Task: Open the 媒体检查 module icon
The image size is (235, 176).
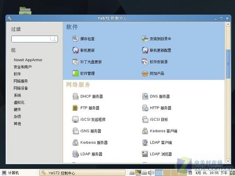Action: (x=75, y=38)
